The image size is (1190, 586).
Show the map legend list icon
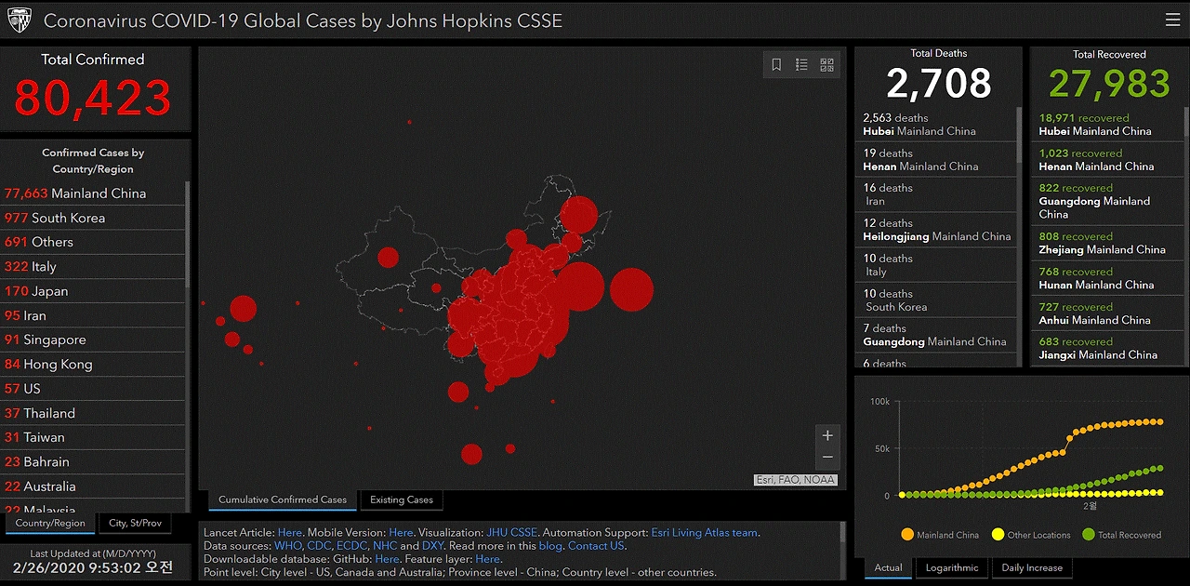point(801,65)
